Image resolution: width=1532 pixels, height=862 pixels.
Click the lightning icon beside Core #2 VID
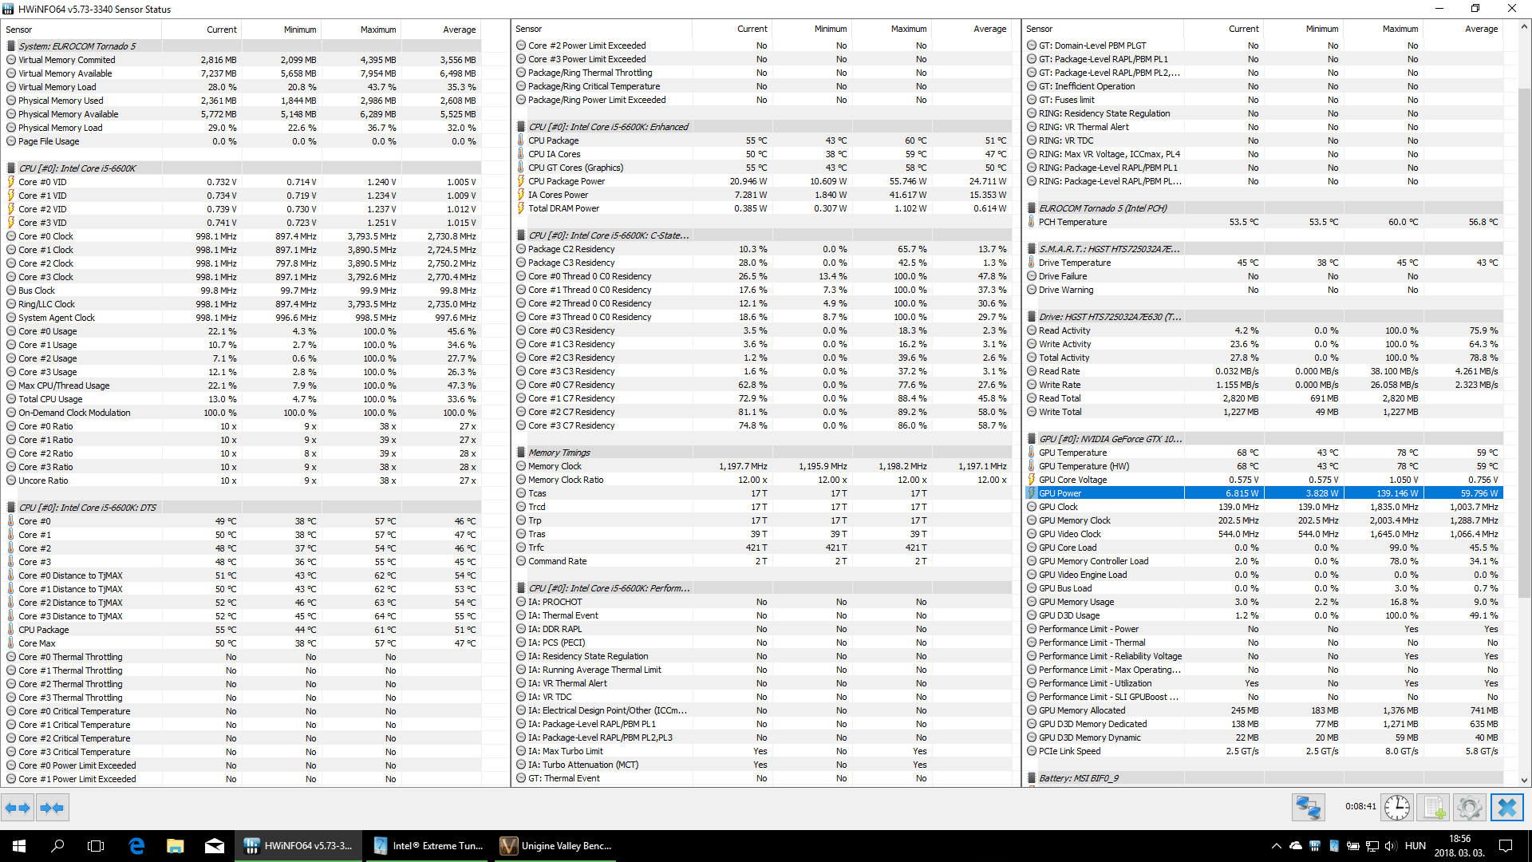pyautogui.click(x=11, y=209)
